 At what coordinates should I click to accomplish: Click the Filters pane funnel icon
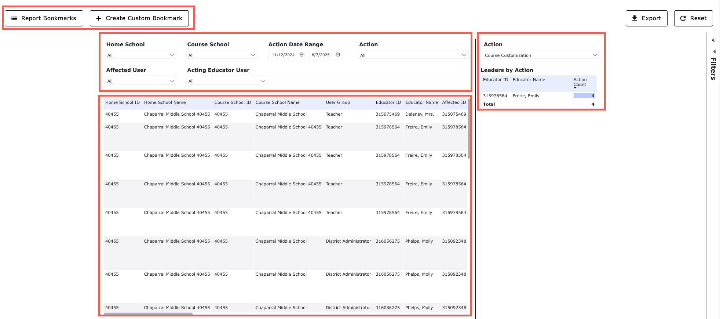tap(714, 51)
